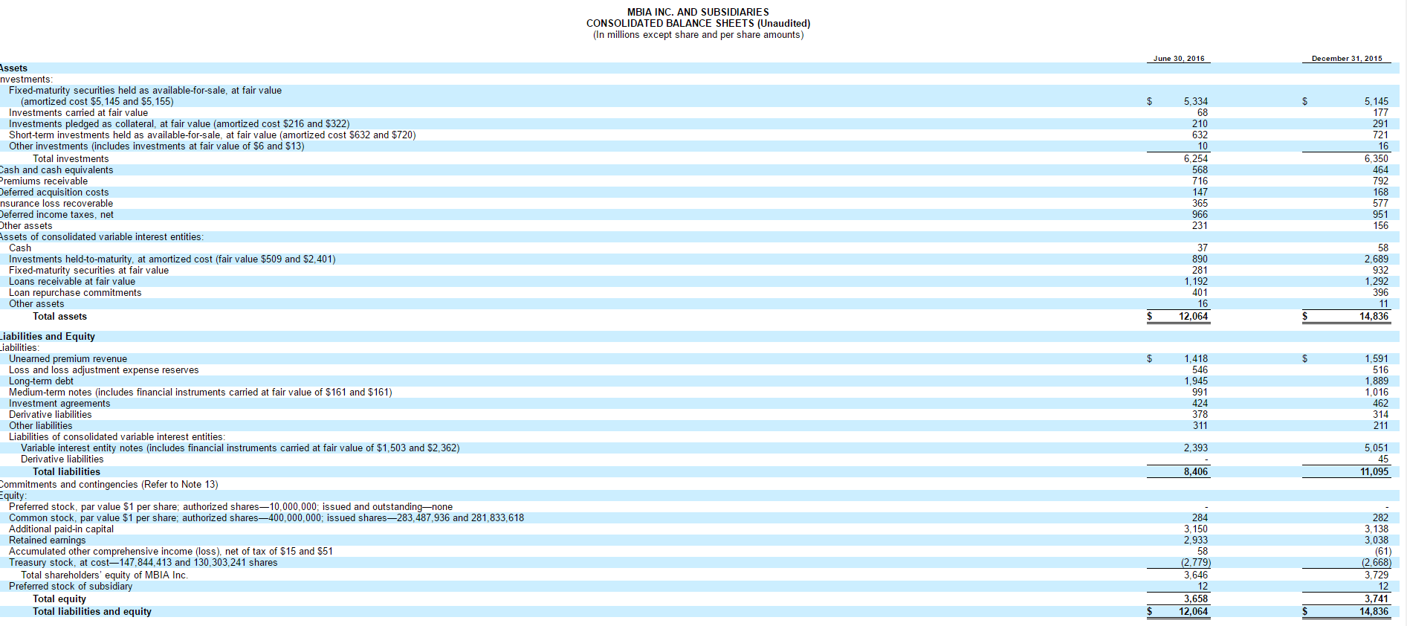Click the "Retained earnings" label
Viewport: 1407px width, 626px height.
pyautogui.click(x=47, y=540)
